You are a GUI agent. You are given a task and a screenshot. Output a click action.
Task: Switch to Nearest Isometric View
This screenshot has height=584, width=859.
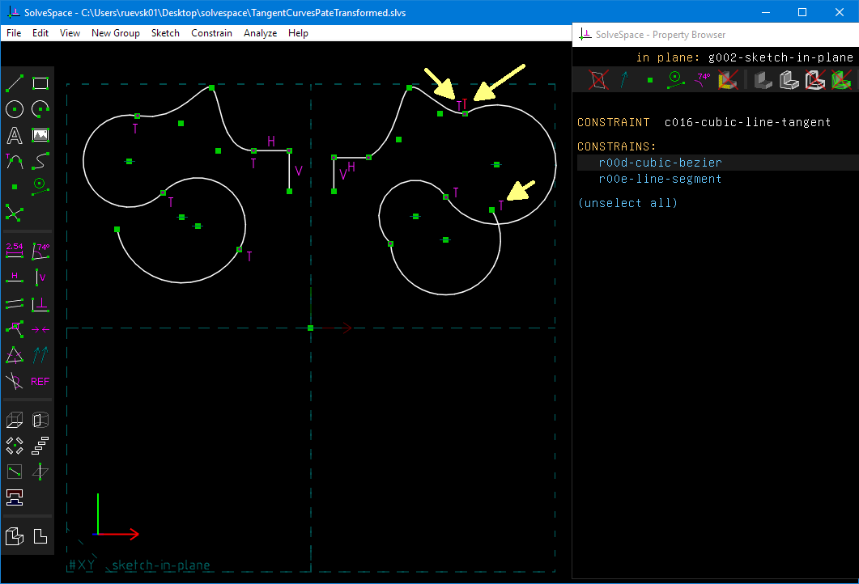[15, 536]
